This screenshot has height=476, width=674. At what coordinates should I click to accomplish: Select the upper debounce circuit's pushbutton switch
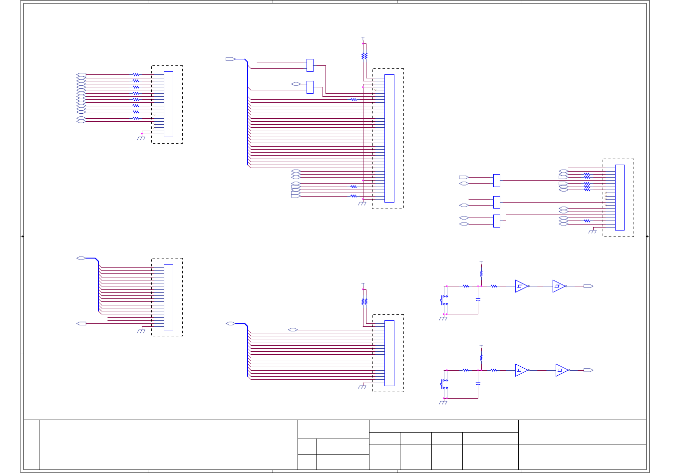pos(444,300)
